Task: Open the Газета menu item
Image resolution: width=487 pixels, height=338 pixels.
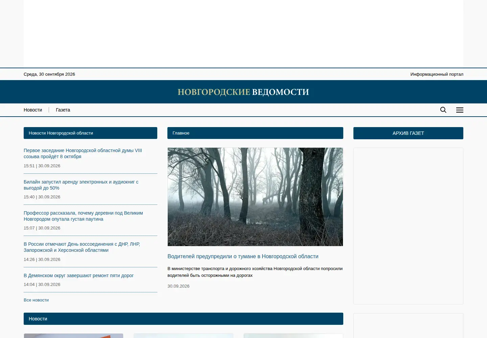Action: point(63,110)
